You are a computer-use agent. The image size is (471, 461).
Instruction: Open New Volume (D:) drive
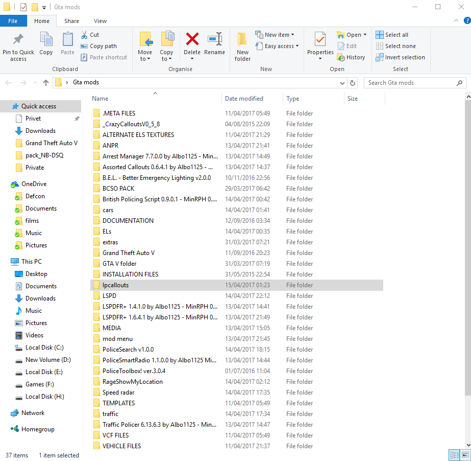(48, 360)
